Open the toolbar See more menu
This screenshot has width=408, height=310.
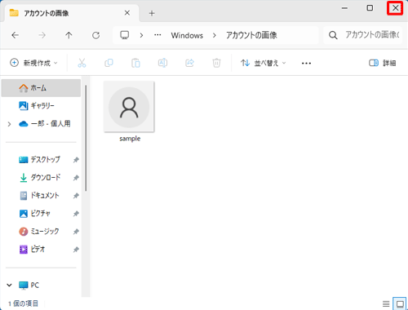306,64
